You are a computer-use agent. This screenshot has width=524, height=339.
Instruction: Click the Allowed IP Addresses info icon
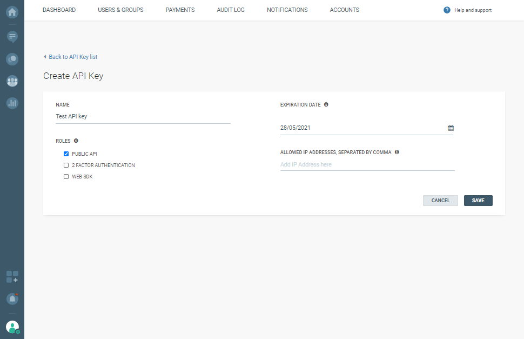(397, 152)
